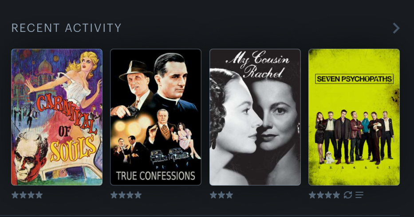414x217 pixels.
Task: Click the four-star rating under True Confessions
Action: point(126,195)
